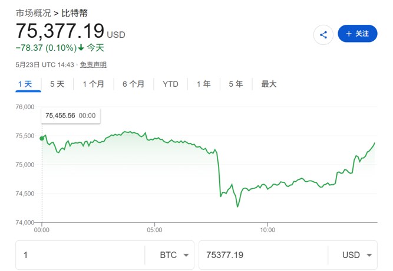Open the 免责声明 disclaimer link
Screen dimensions: 393x271
(93, 65)
